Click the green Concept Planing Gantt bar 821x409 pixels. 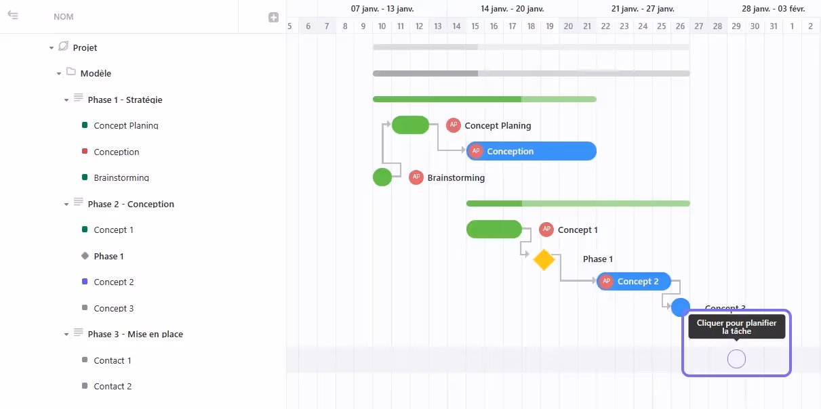click(x=410, y=125)
